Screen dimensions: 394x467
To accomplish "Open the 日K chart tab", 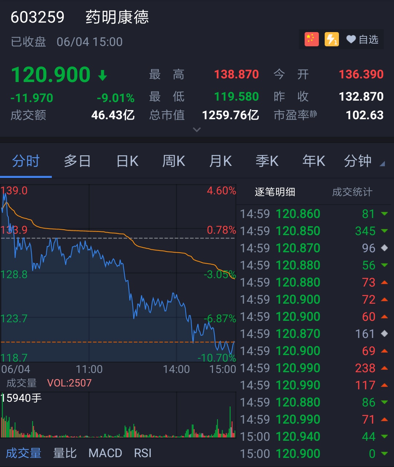I will point(128,161).
